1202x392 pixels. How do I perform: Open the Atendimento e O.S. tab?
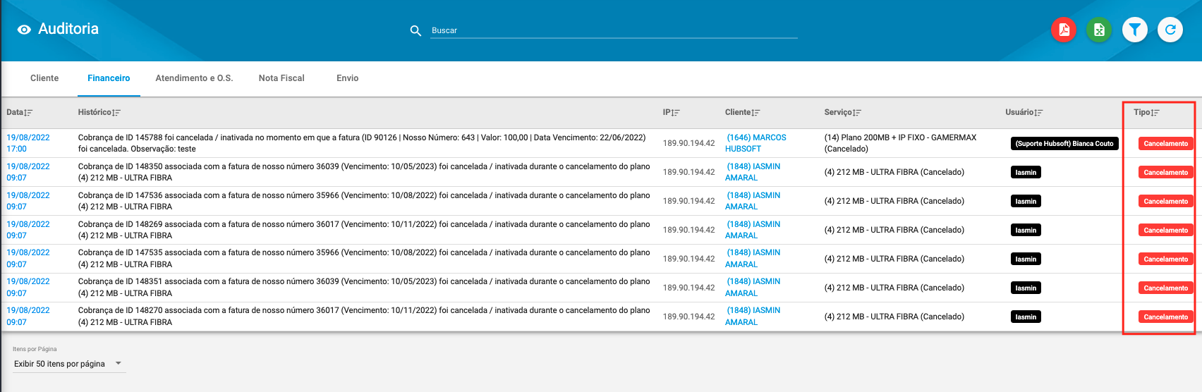pos(194,78)
